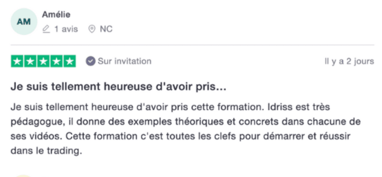Click the fourth green rating star

pyautogui.click(x=56, y=61)
